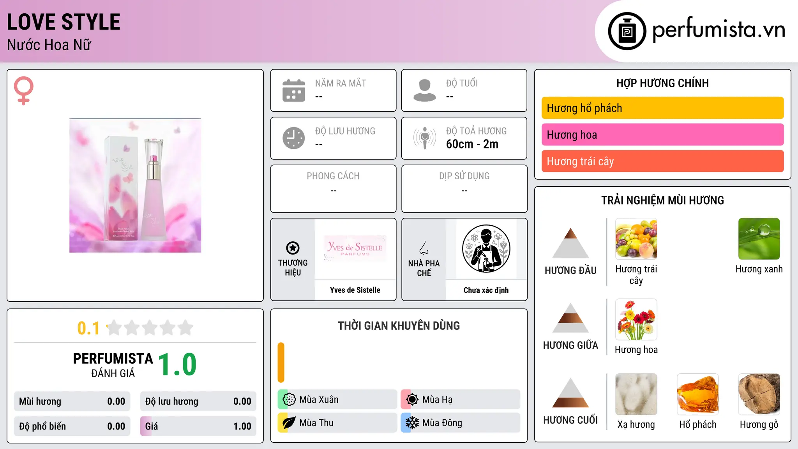Click the perfumista.vn site name
This screenshot has width=798, height=449.
(719, 29)
